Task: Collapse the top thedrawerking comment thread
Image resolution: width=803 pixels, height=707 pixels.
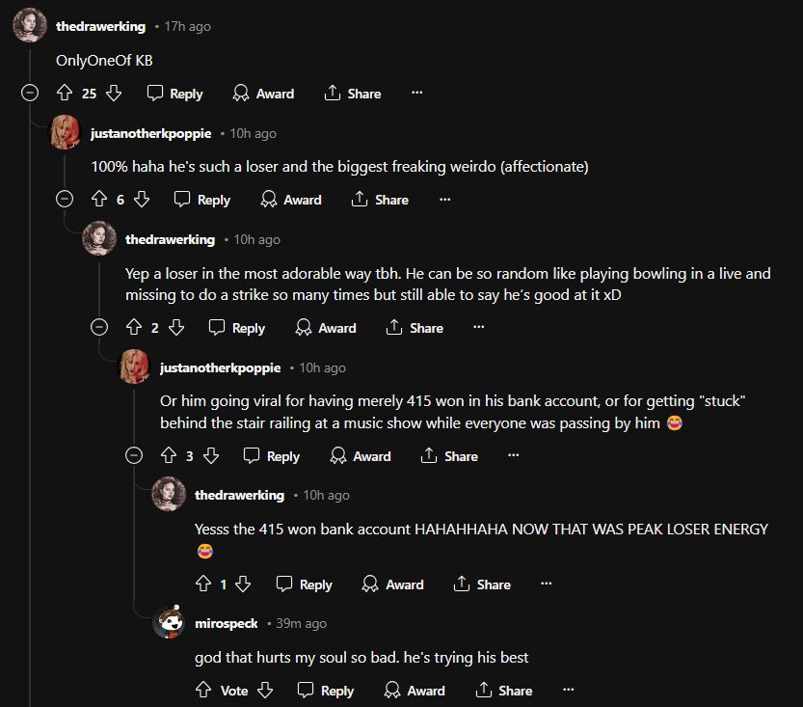Action: (x=30, y=94)
